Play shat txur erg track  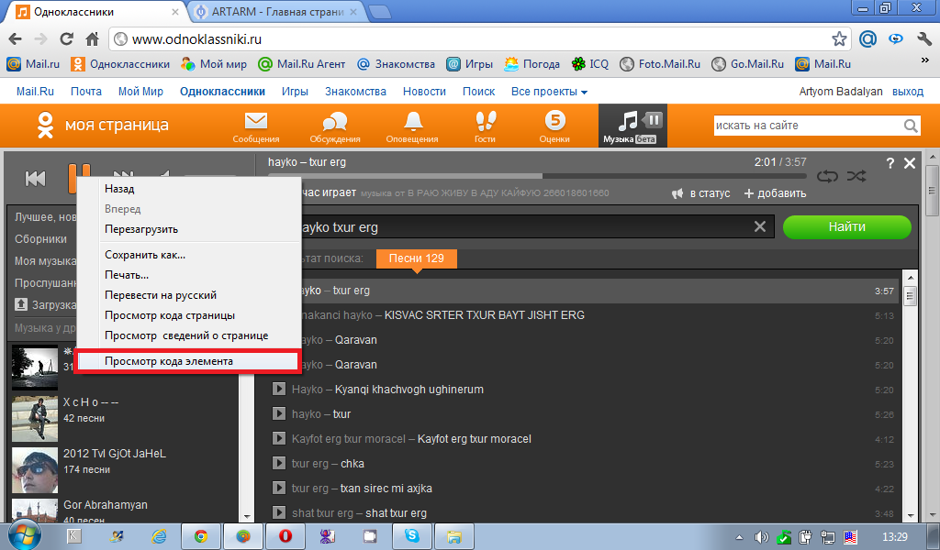(x=278, y=513)
